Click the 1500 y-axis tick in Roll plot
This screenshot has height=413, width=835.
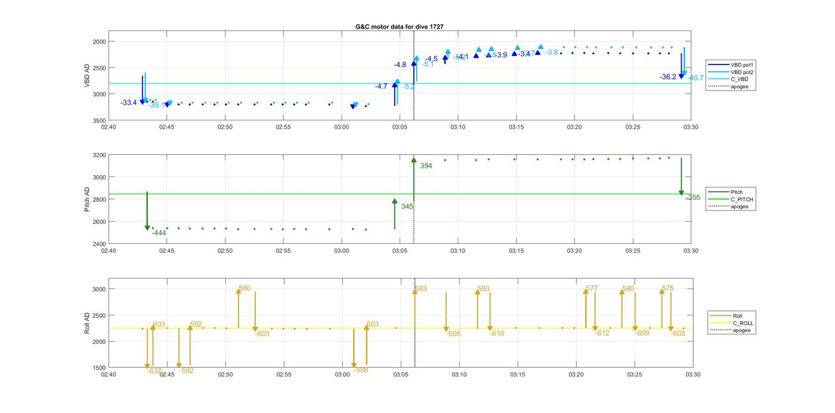coord(99,368)
